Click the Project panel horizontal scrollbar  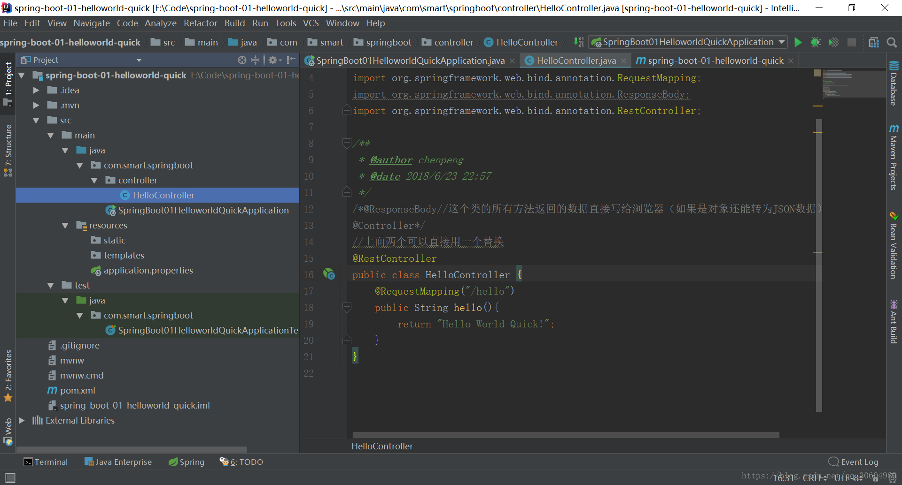[x=132, y=449]
